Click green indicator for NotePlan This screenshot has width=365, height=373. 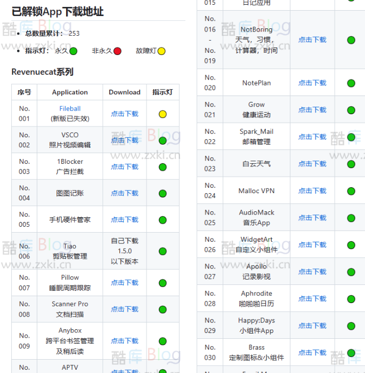pos(351,83)
